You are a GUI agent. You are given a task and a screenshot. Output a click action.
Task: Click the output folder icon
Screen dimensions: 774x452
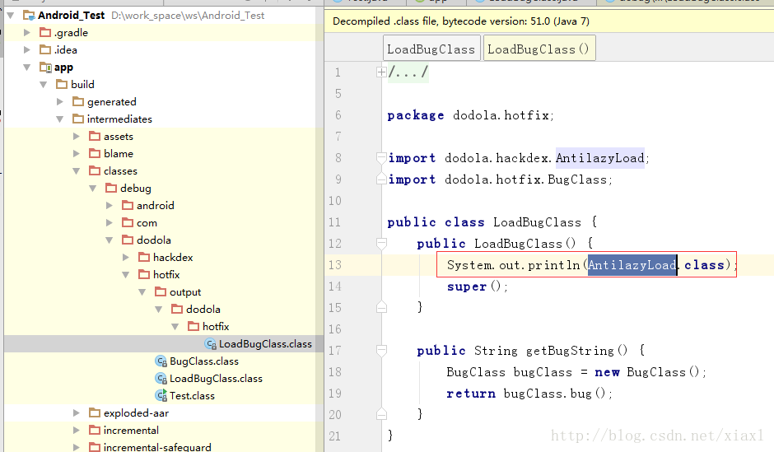(161, 291)
